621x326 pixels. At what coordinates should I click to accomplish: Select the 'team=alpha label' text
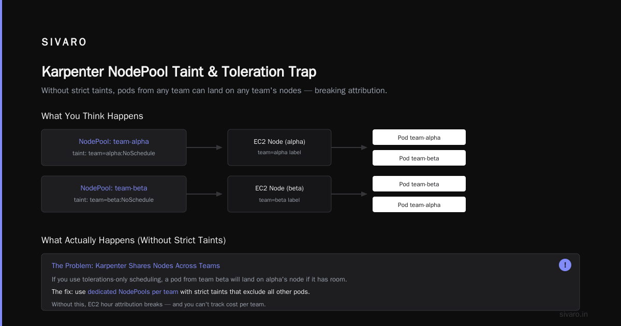(279, 153)
